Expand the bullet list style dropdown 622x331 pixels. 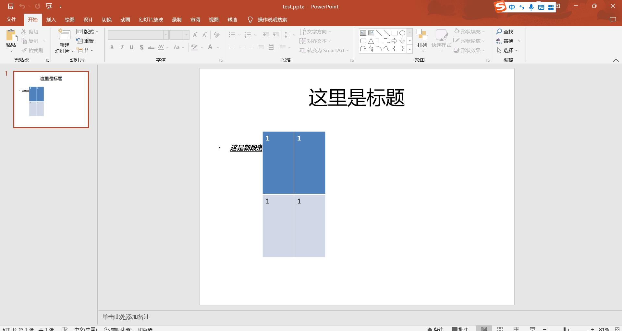tap(239, 35)
